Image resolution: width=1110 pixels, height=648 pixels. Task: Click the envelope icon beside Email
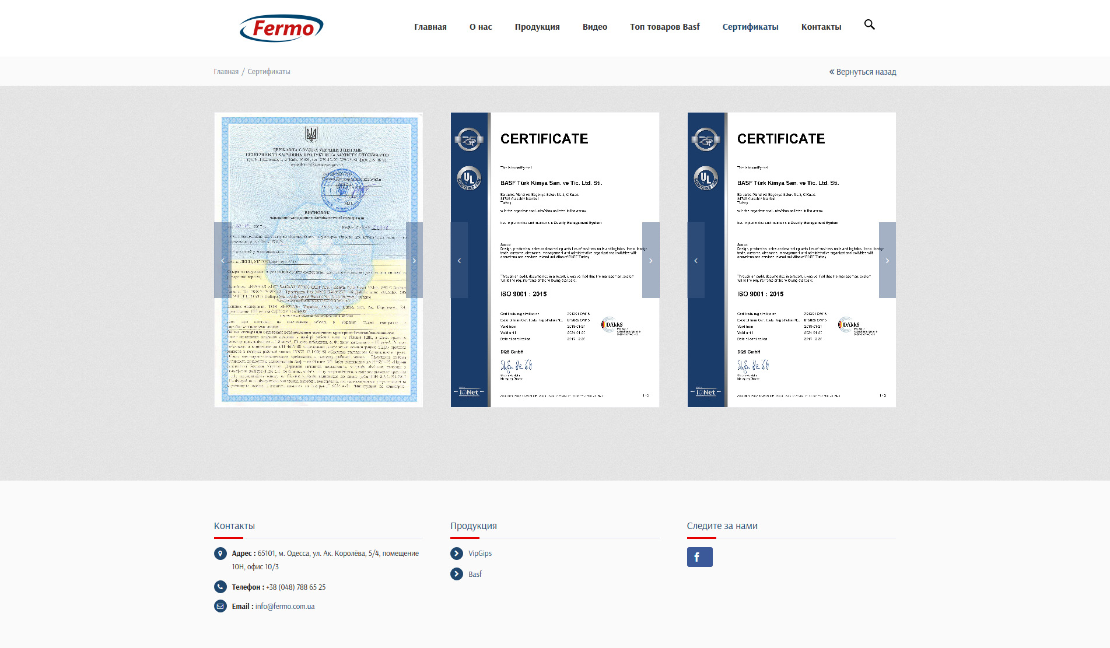coord(220,606)
